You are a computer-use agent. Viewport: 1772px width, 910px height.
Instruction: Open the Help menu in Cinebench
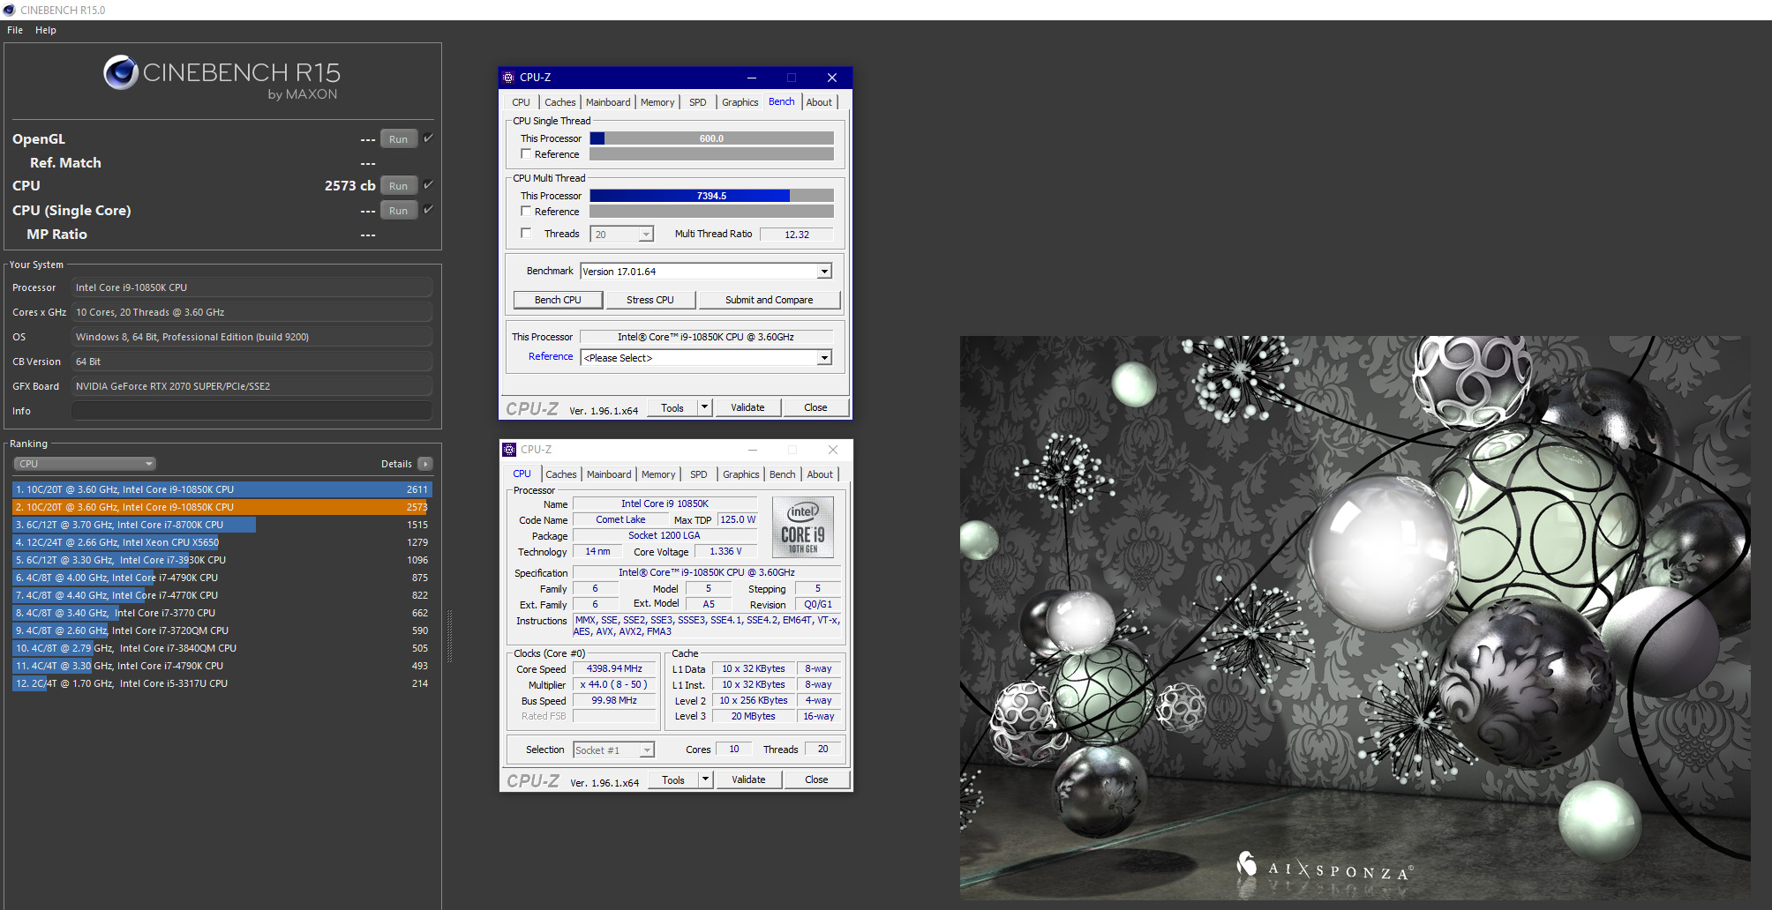(x=46, y=30)
